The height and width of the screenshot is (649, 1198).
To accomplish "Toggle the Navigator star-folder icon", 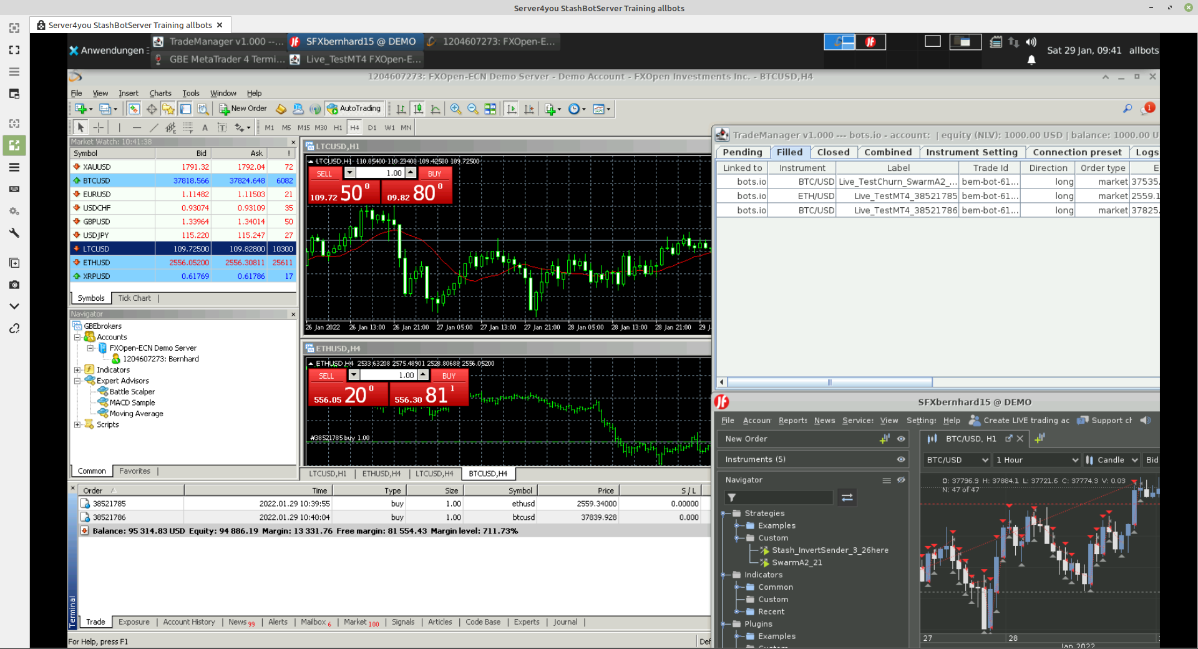I will point(168,109).
